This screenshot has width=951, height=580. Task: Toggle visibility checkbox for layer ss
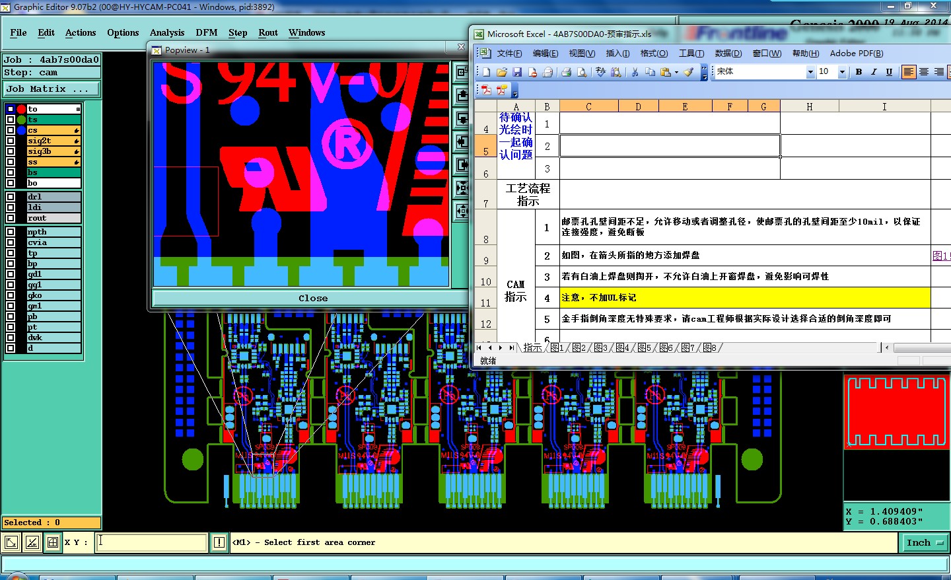[x=10, y=162]
